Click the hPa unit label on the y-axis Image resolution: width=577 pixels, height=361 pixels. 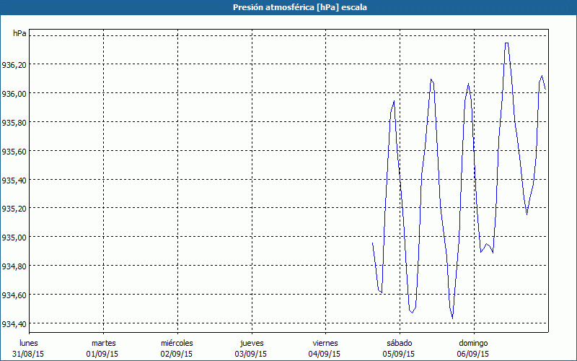[x=19, y=33]
